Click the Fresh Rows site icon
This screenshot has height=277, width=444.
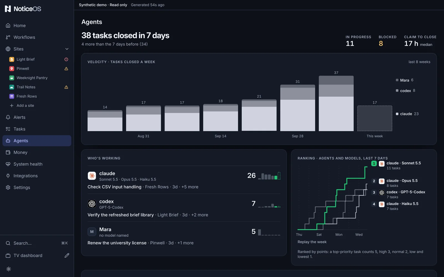tap(12, 96)
